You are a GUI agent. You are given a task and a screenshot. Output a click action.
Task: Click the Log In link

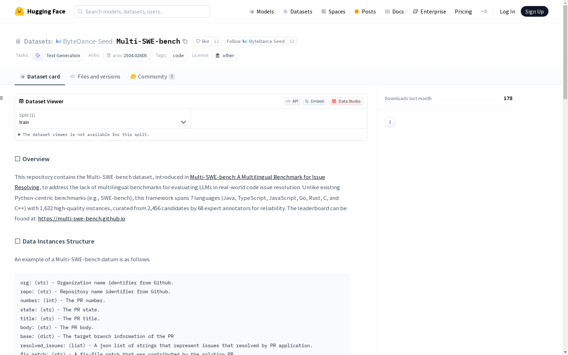507,11
